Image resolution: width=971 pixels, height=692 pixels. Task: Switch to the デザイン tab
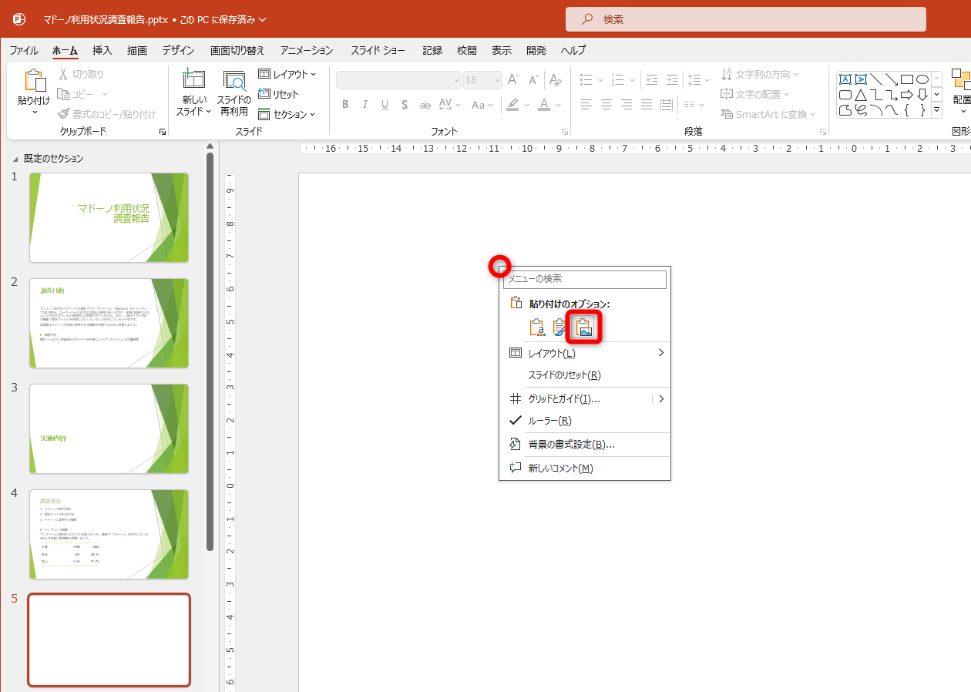click(x=178, y=50)
